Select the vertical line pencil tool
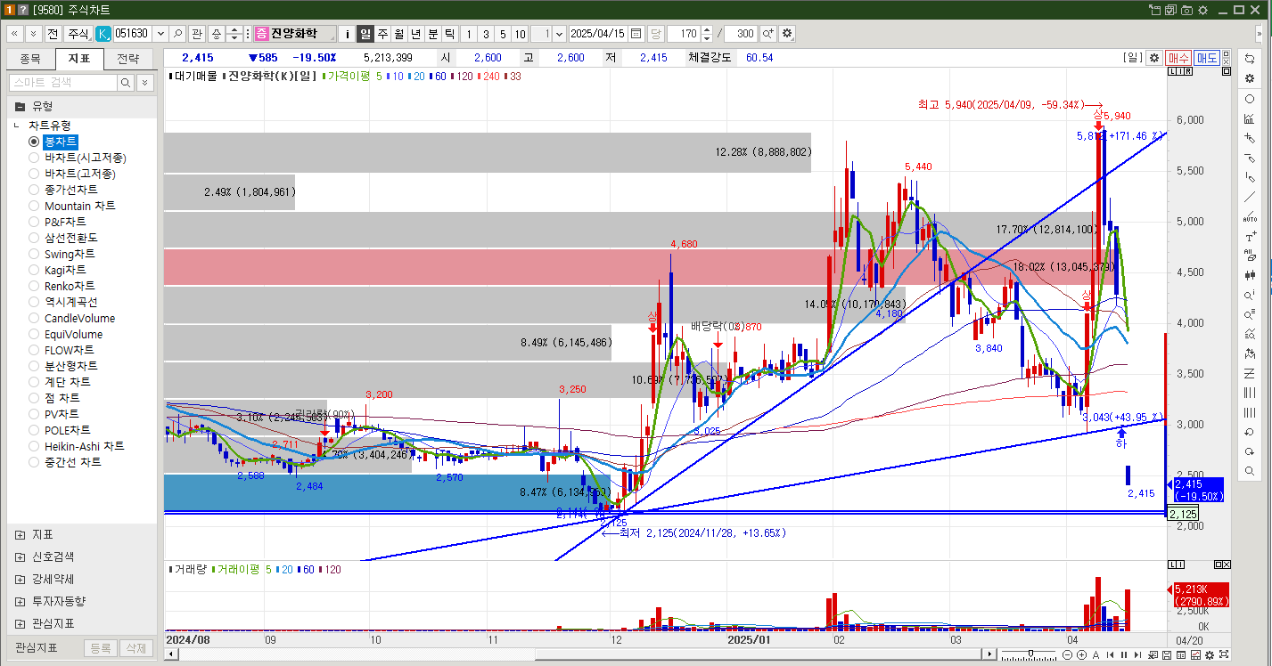Image resolution: width=1272 pixels, height=666 pixels. 1250,177
